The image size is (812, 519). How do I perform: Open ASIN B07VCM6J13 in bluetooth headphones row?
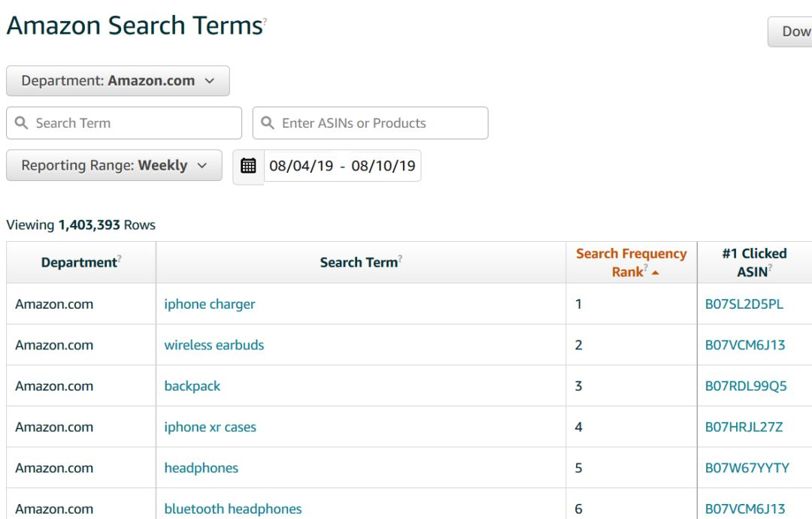tap(745, 508)
